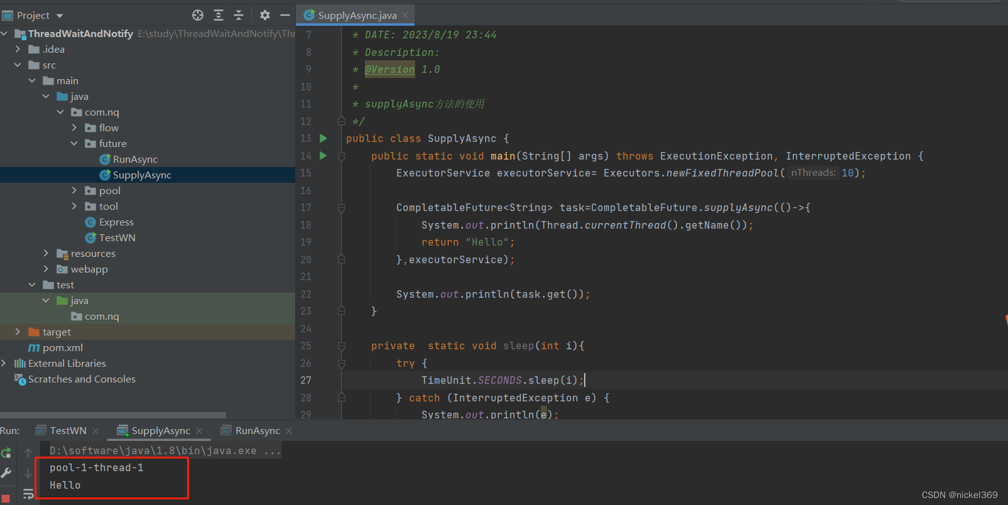Expand External Libraries node
The height and width of the screenshot is (505, 1008).
(x=4, y=363)
